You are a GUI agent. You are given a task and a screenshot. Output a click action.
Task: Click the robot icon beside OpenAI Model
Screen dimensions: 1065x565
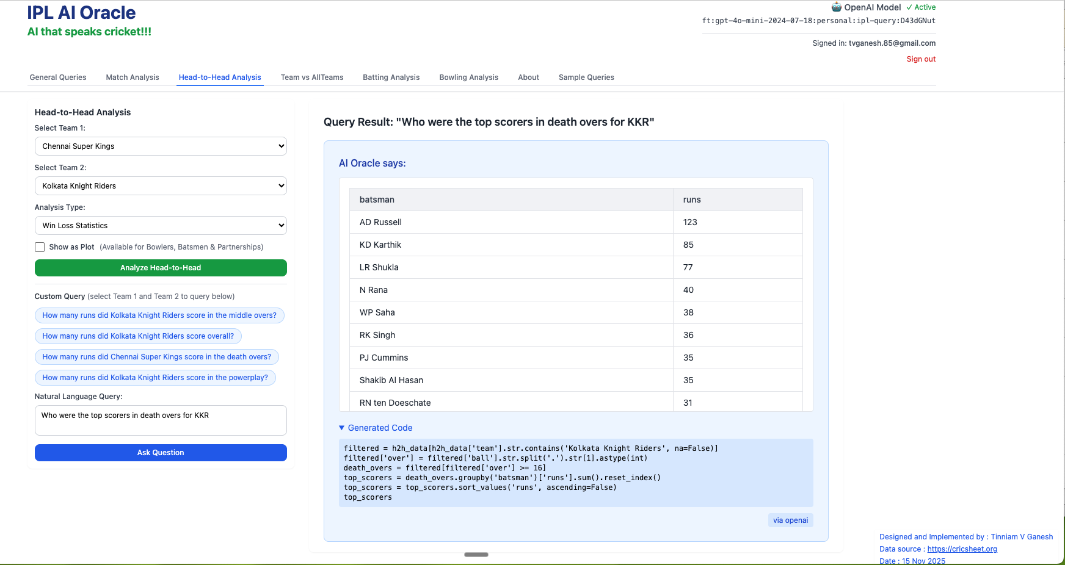coord(836,7)
